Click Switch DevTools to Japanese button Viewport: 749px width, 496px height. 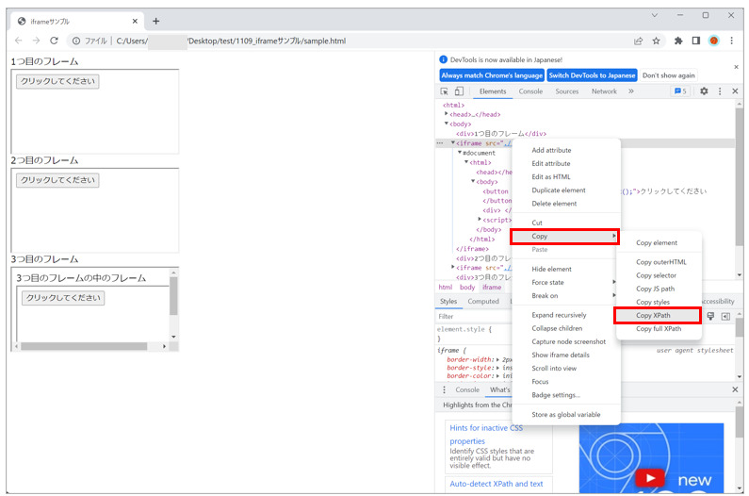(x=591, y=75)
